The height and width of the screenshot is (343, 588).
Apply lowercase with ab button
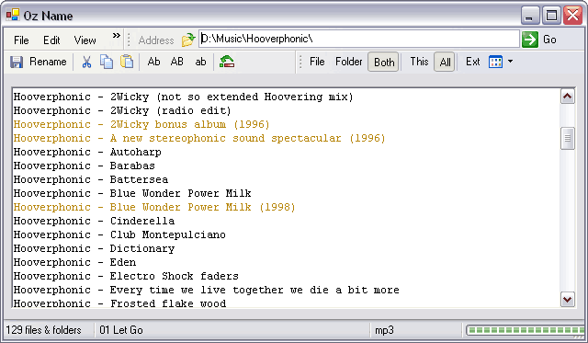(x=200, y=62)
